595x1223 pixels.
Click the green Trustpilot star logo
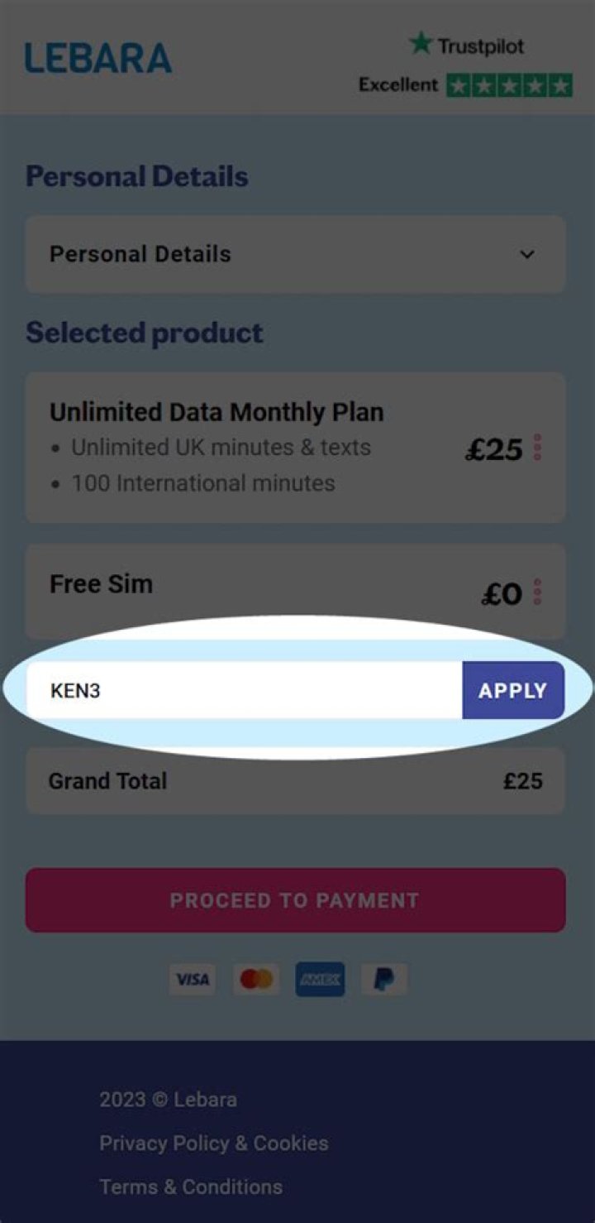[x=421, y=45]
